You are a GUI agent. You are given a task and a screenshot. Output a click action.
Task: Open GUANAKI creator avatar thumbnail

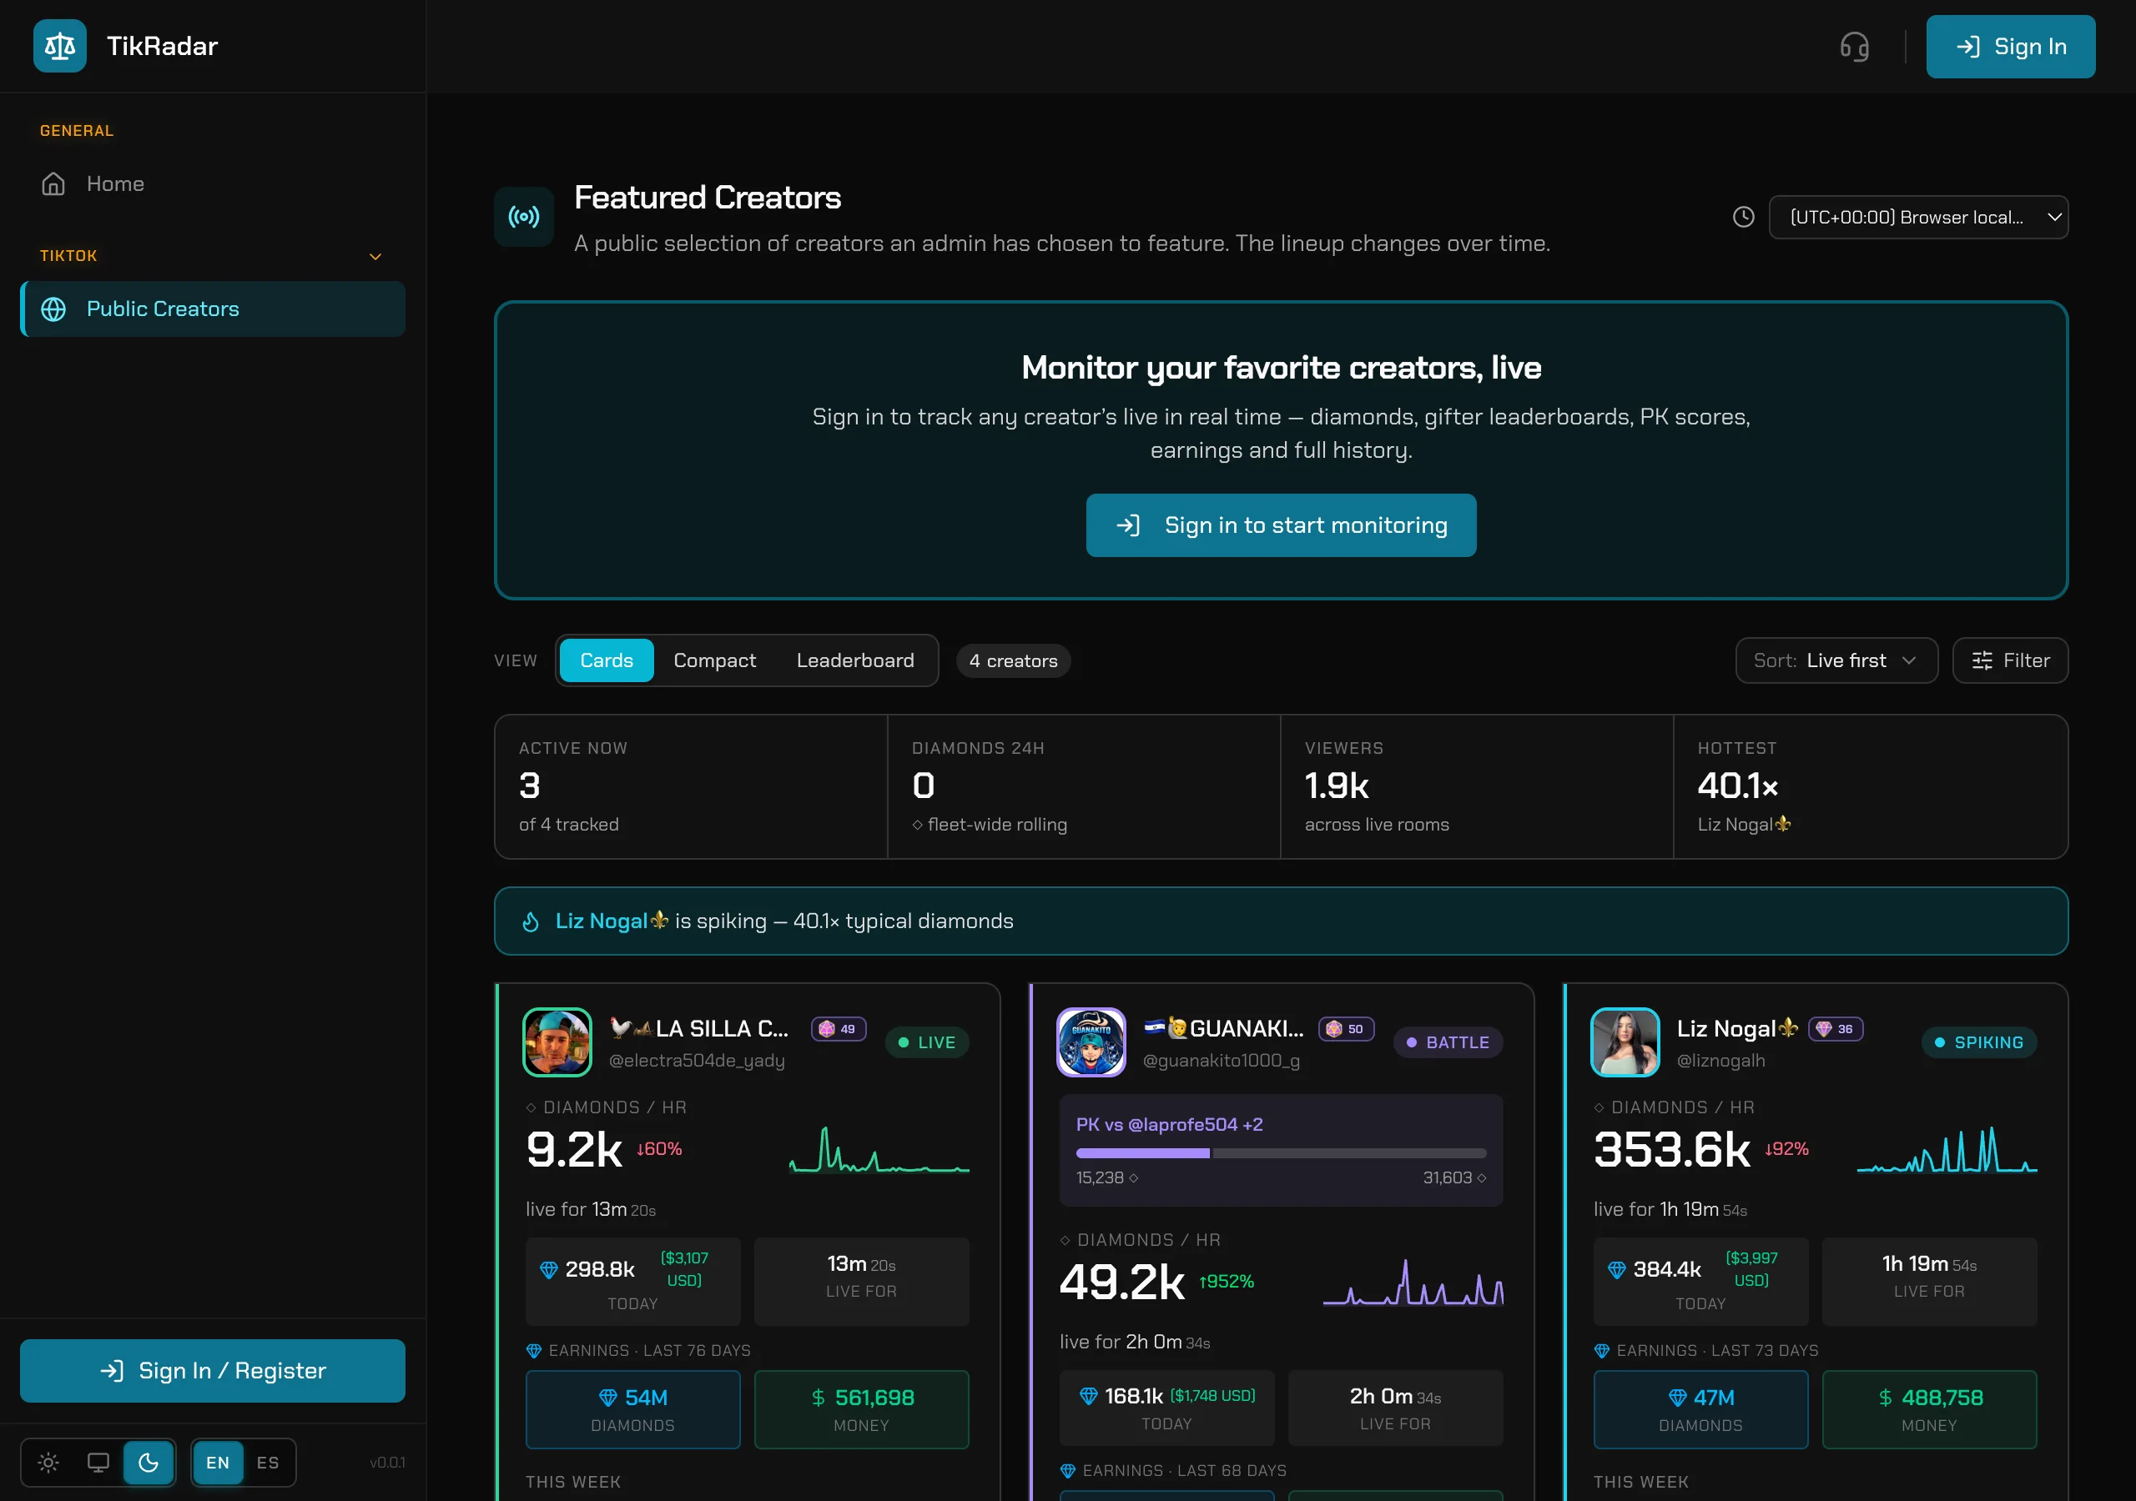point(1091,1042)
